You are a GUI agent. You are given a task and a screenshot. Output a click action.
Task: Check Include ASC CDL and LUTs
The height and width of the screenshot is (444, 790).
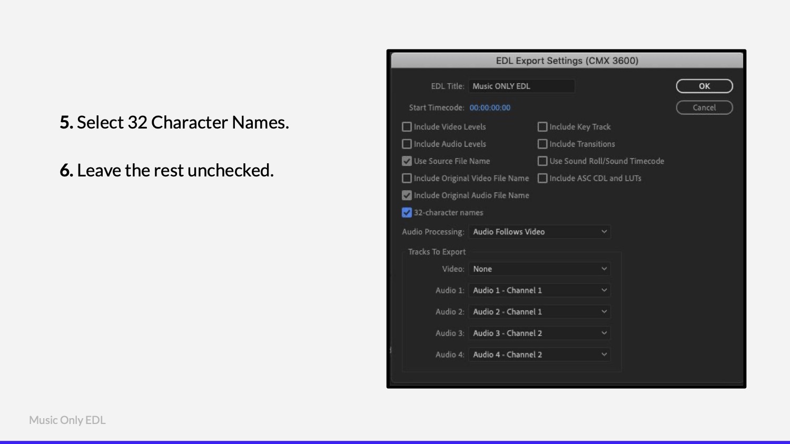pyautogui.click(x=542, y=178)
